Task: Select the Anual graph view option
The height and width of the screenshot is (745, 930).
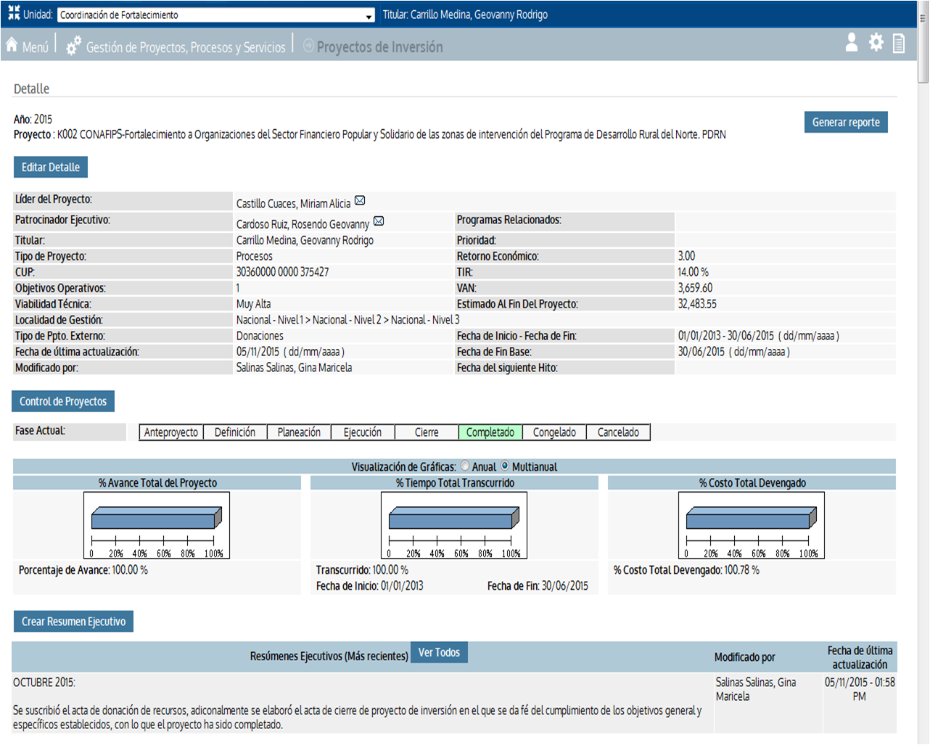Action: [465, 466]
